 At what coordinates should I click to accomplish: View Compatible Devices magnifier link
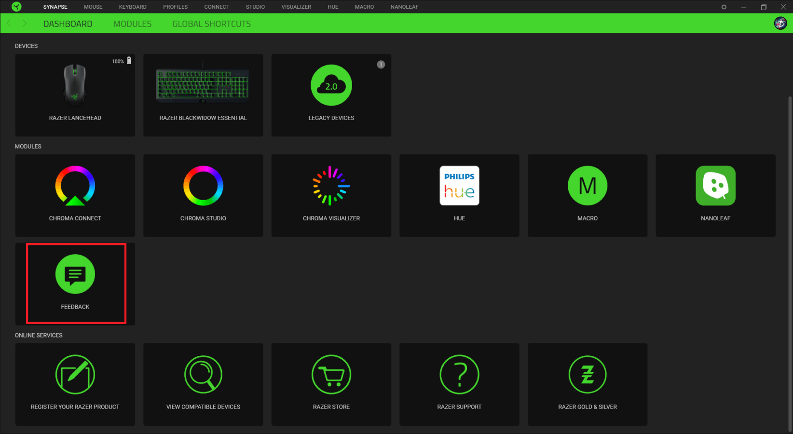[x=203, y=375]
